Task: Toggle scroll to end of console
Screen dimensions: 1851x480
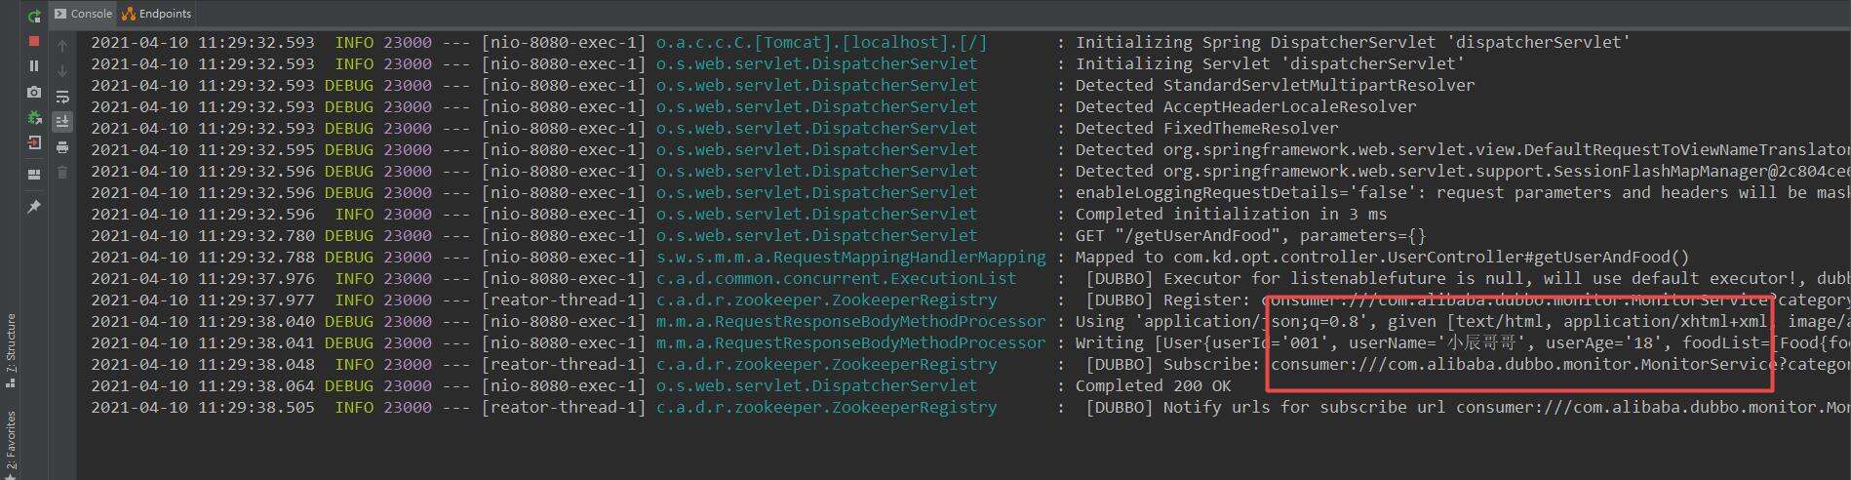Action: click(62, 122)
